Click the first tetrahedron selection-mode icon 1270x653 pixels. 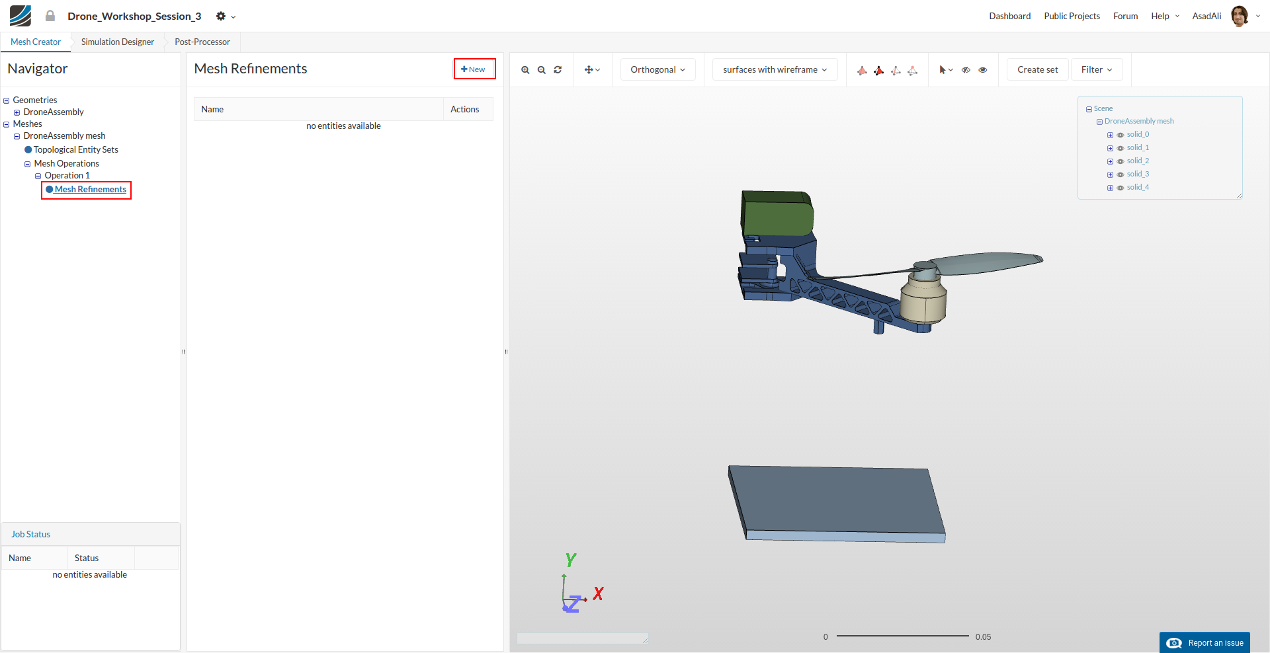click(x=862, y=70)
